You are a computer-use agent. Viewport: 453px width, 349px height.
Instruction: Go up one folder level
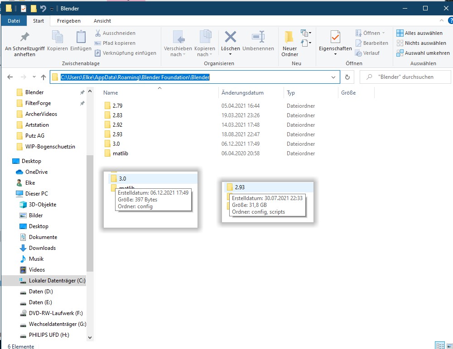43,77
